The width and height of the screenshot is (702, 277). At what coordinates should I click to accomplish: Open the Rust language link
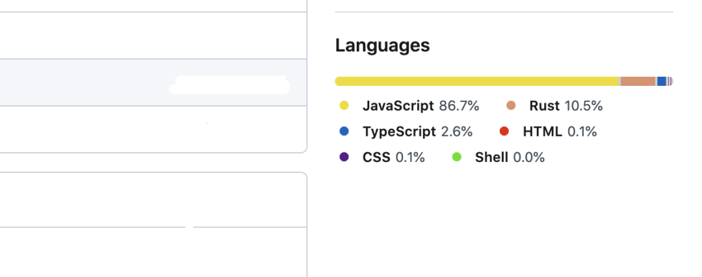click(x=544, y=105)
